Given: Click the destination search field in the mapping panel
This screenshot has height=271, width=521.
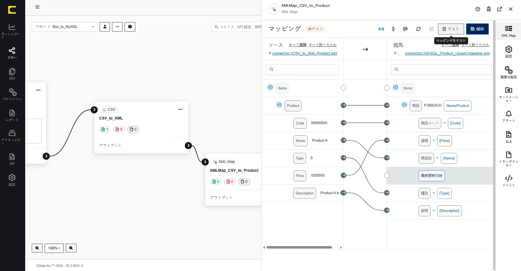Looking at the screenshot, I should coord(441,69).
